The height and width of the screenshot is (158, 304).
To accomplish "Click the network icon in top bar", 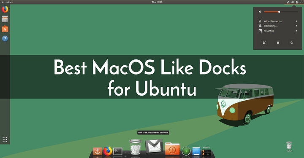I will click(288, 2).
